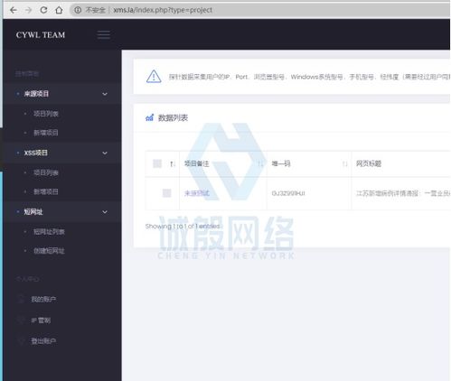Reload the page with refresh icon

click(43, 10)
